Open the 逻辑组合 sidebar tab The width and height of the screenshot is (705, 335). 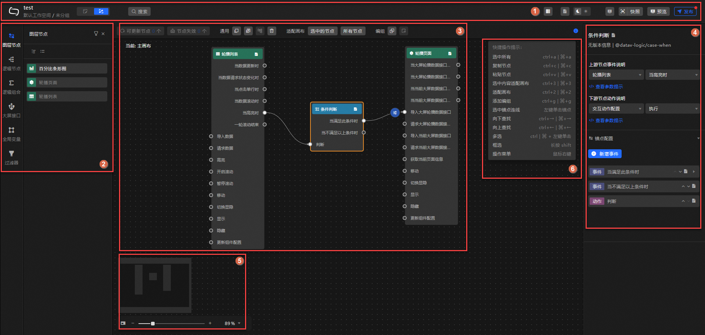coord(11,87)
